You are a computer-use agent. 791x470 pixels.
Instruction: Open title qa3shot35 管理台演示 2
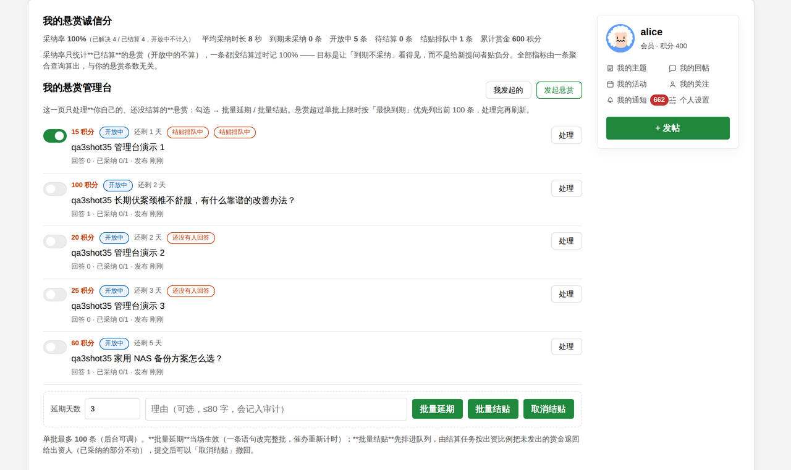(x=118, y=253)
